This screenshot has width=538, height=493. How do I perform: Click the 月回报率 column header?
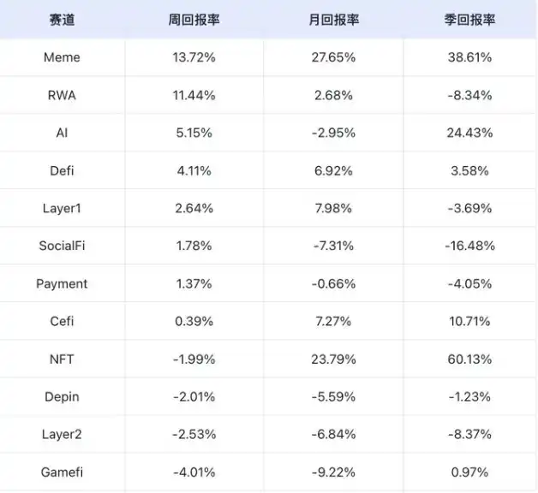pos(333,20)
